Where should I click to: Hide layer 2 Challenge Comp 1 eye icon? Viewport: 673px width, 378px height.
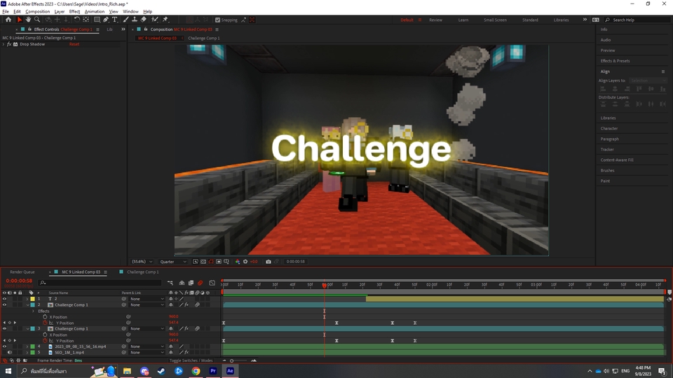pyautogui.click(x=5, y=304)
